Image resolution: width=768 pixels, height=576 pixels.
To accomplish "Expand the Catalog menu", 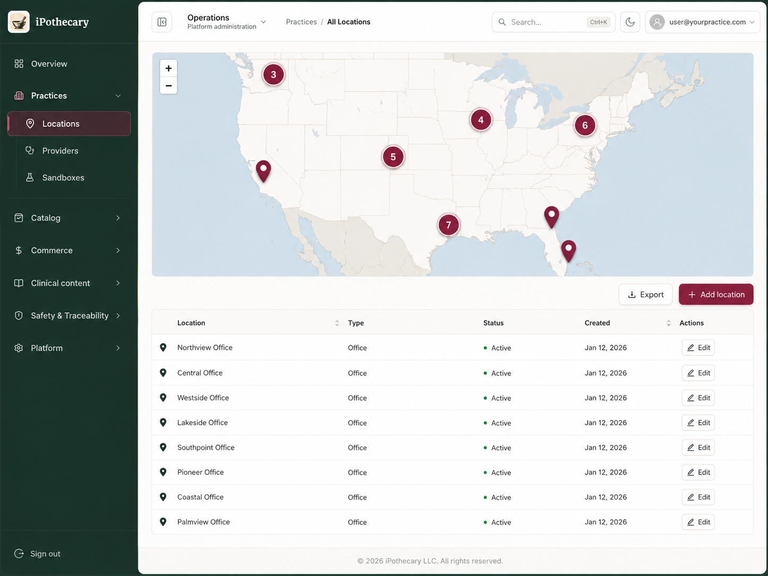I will 69,218.
